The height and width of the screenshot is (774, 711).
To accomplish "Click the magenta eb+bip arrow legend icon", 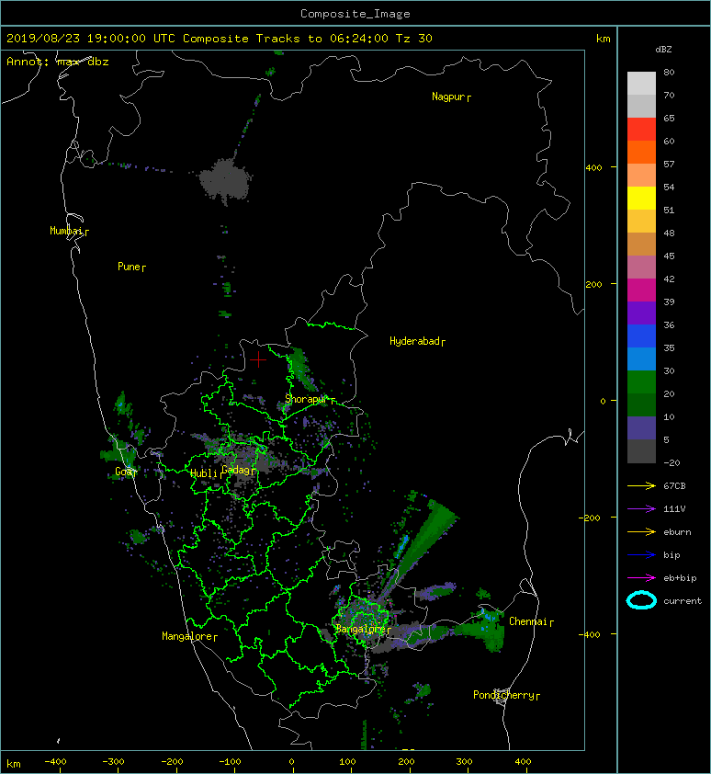I will point(641,578).
